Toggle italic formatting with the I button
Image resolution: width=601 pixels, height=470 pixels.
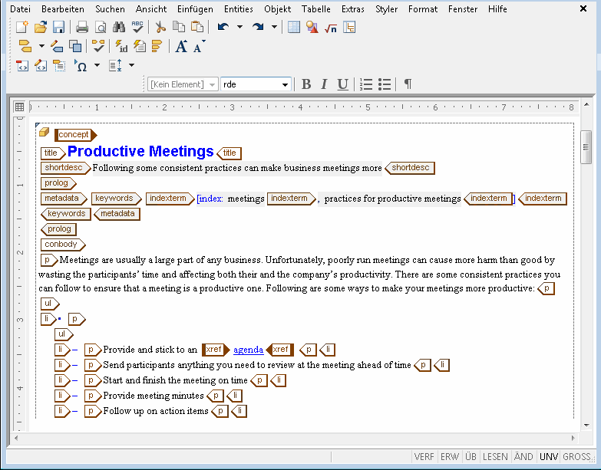(324, 84)
